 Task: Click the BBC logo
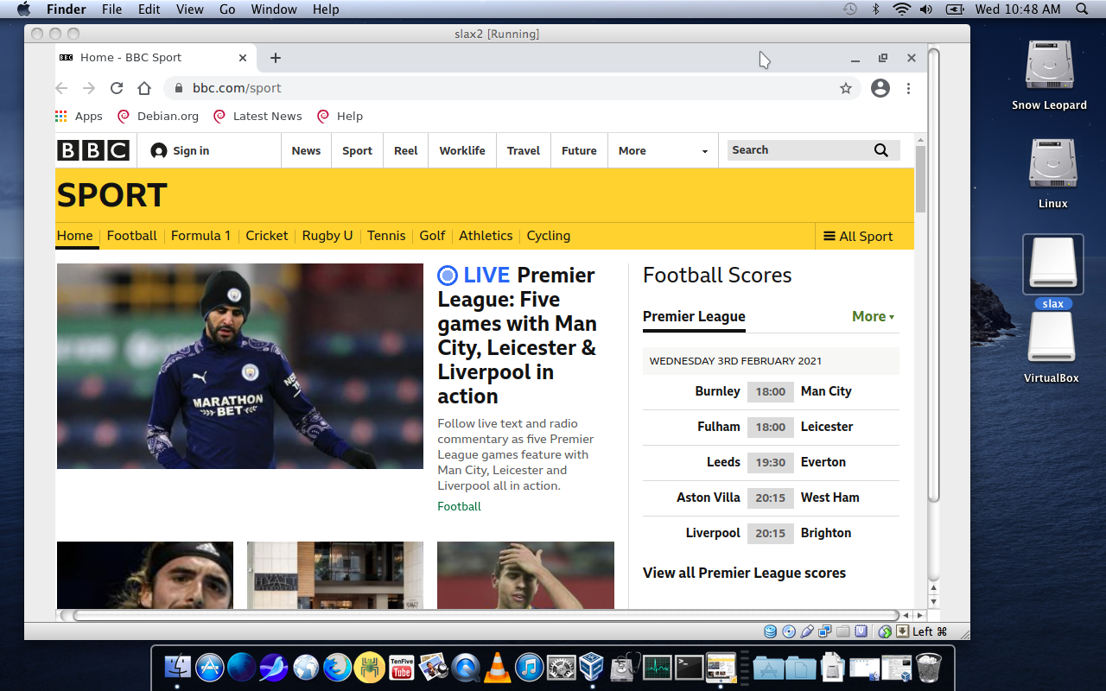[93, 150]
